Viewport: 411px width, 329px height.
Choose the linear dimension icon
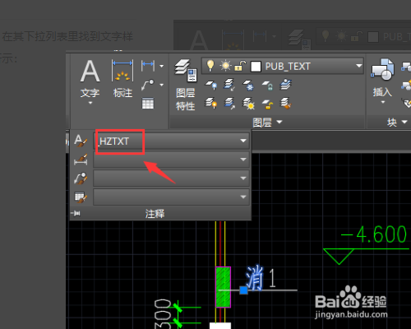pos(148,66)
